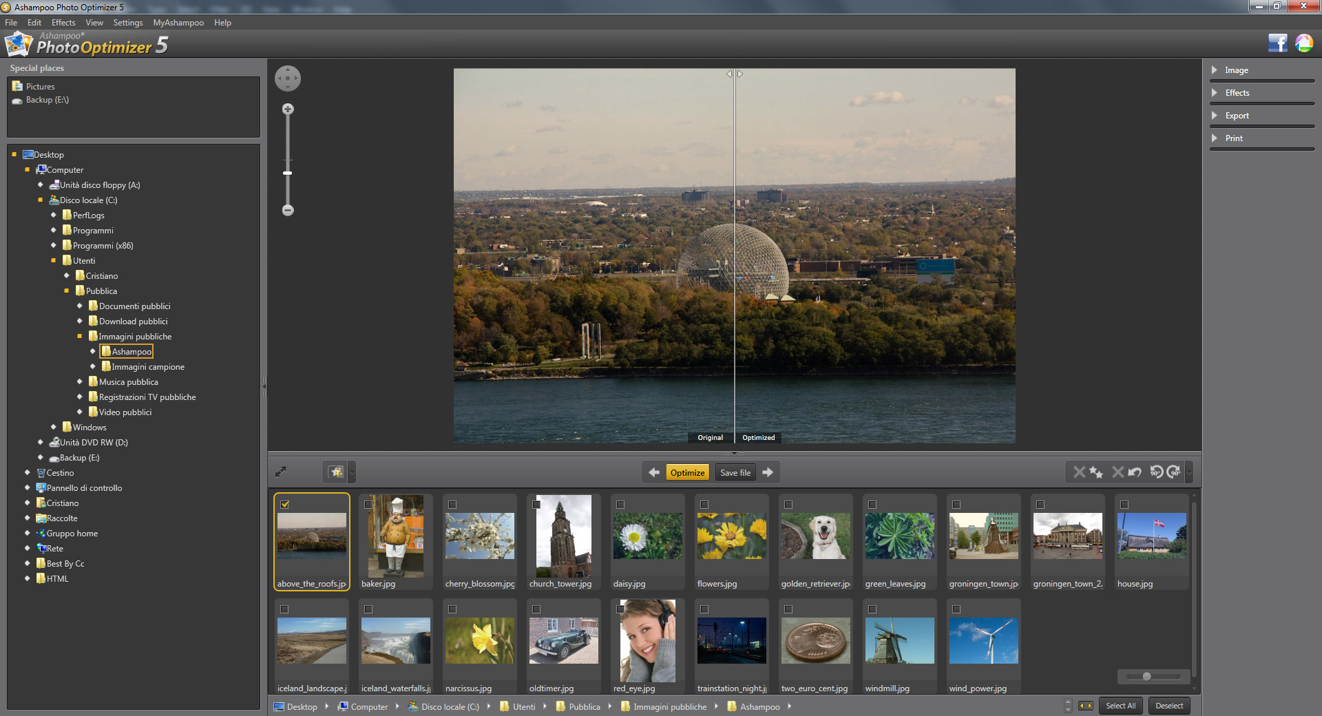
Task: Click the Facebook share icon
Action: coord(1277,43)
